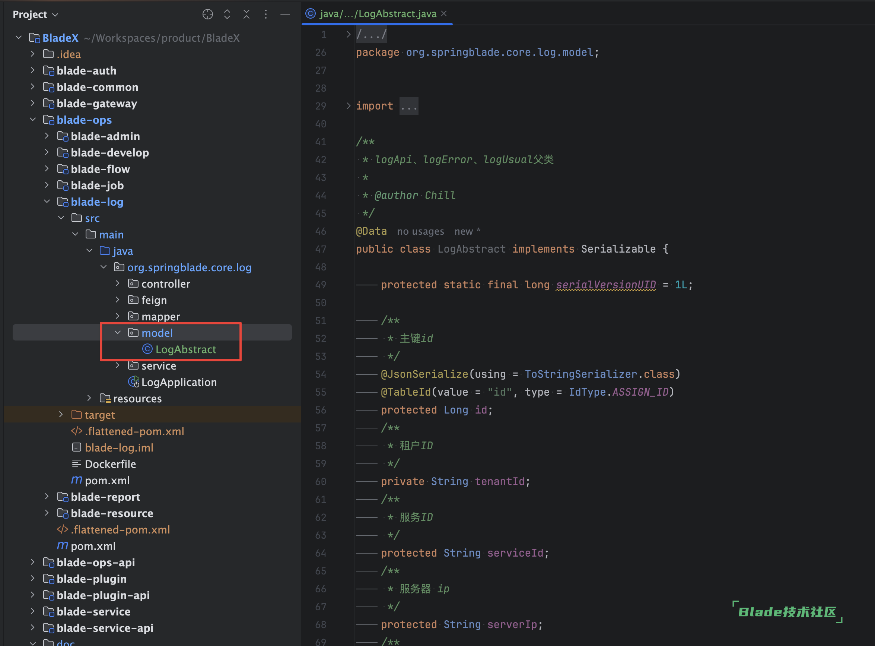
Task: Switch to the LogAbstract.java editor tab
Action: (378, 14)
